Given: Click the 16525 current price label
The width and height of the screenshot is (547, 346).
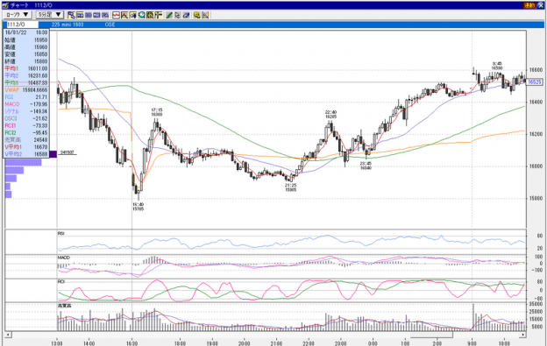Looking at the screenshot, I should point(534,81).
